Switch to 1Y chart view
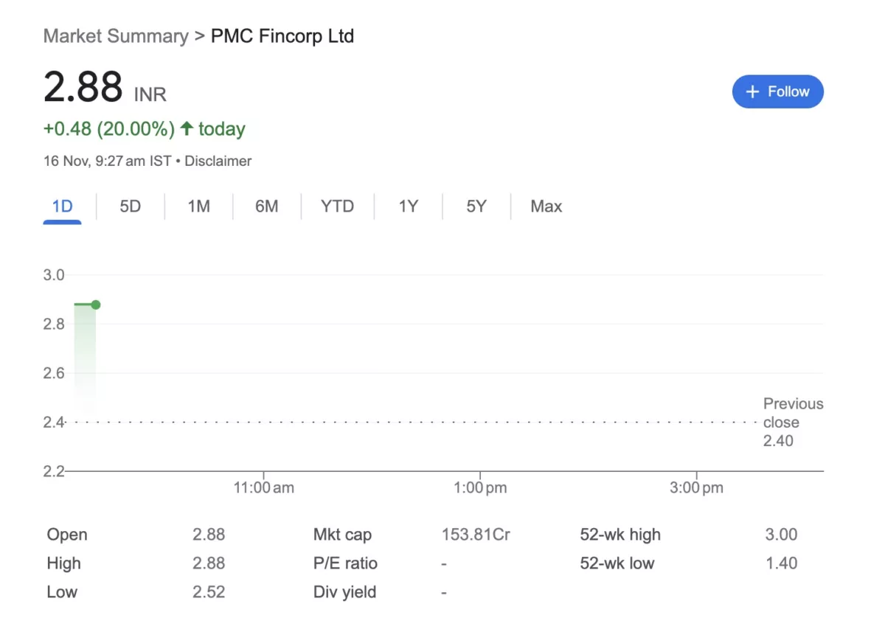 tap(408, 206)
